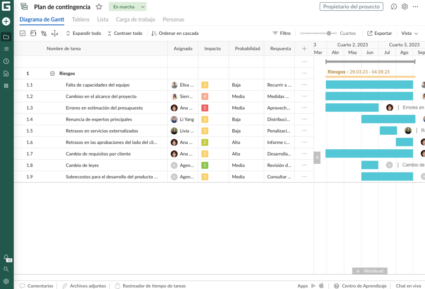Viewport: 425px width, 289px height.
Task: Open the dependencies toolbar icon
Action: (44, 33)
